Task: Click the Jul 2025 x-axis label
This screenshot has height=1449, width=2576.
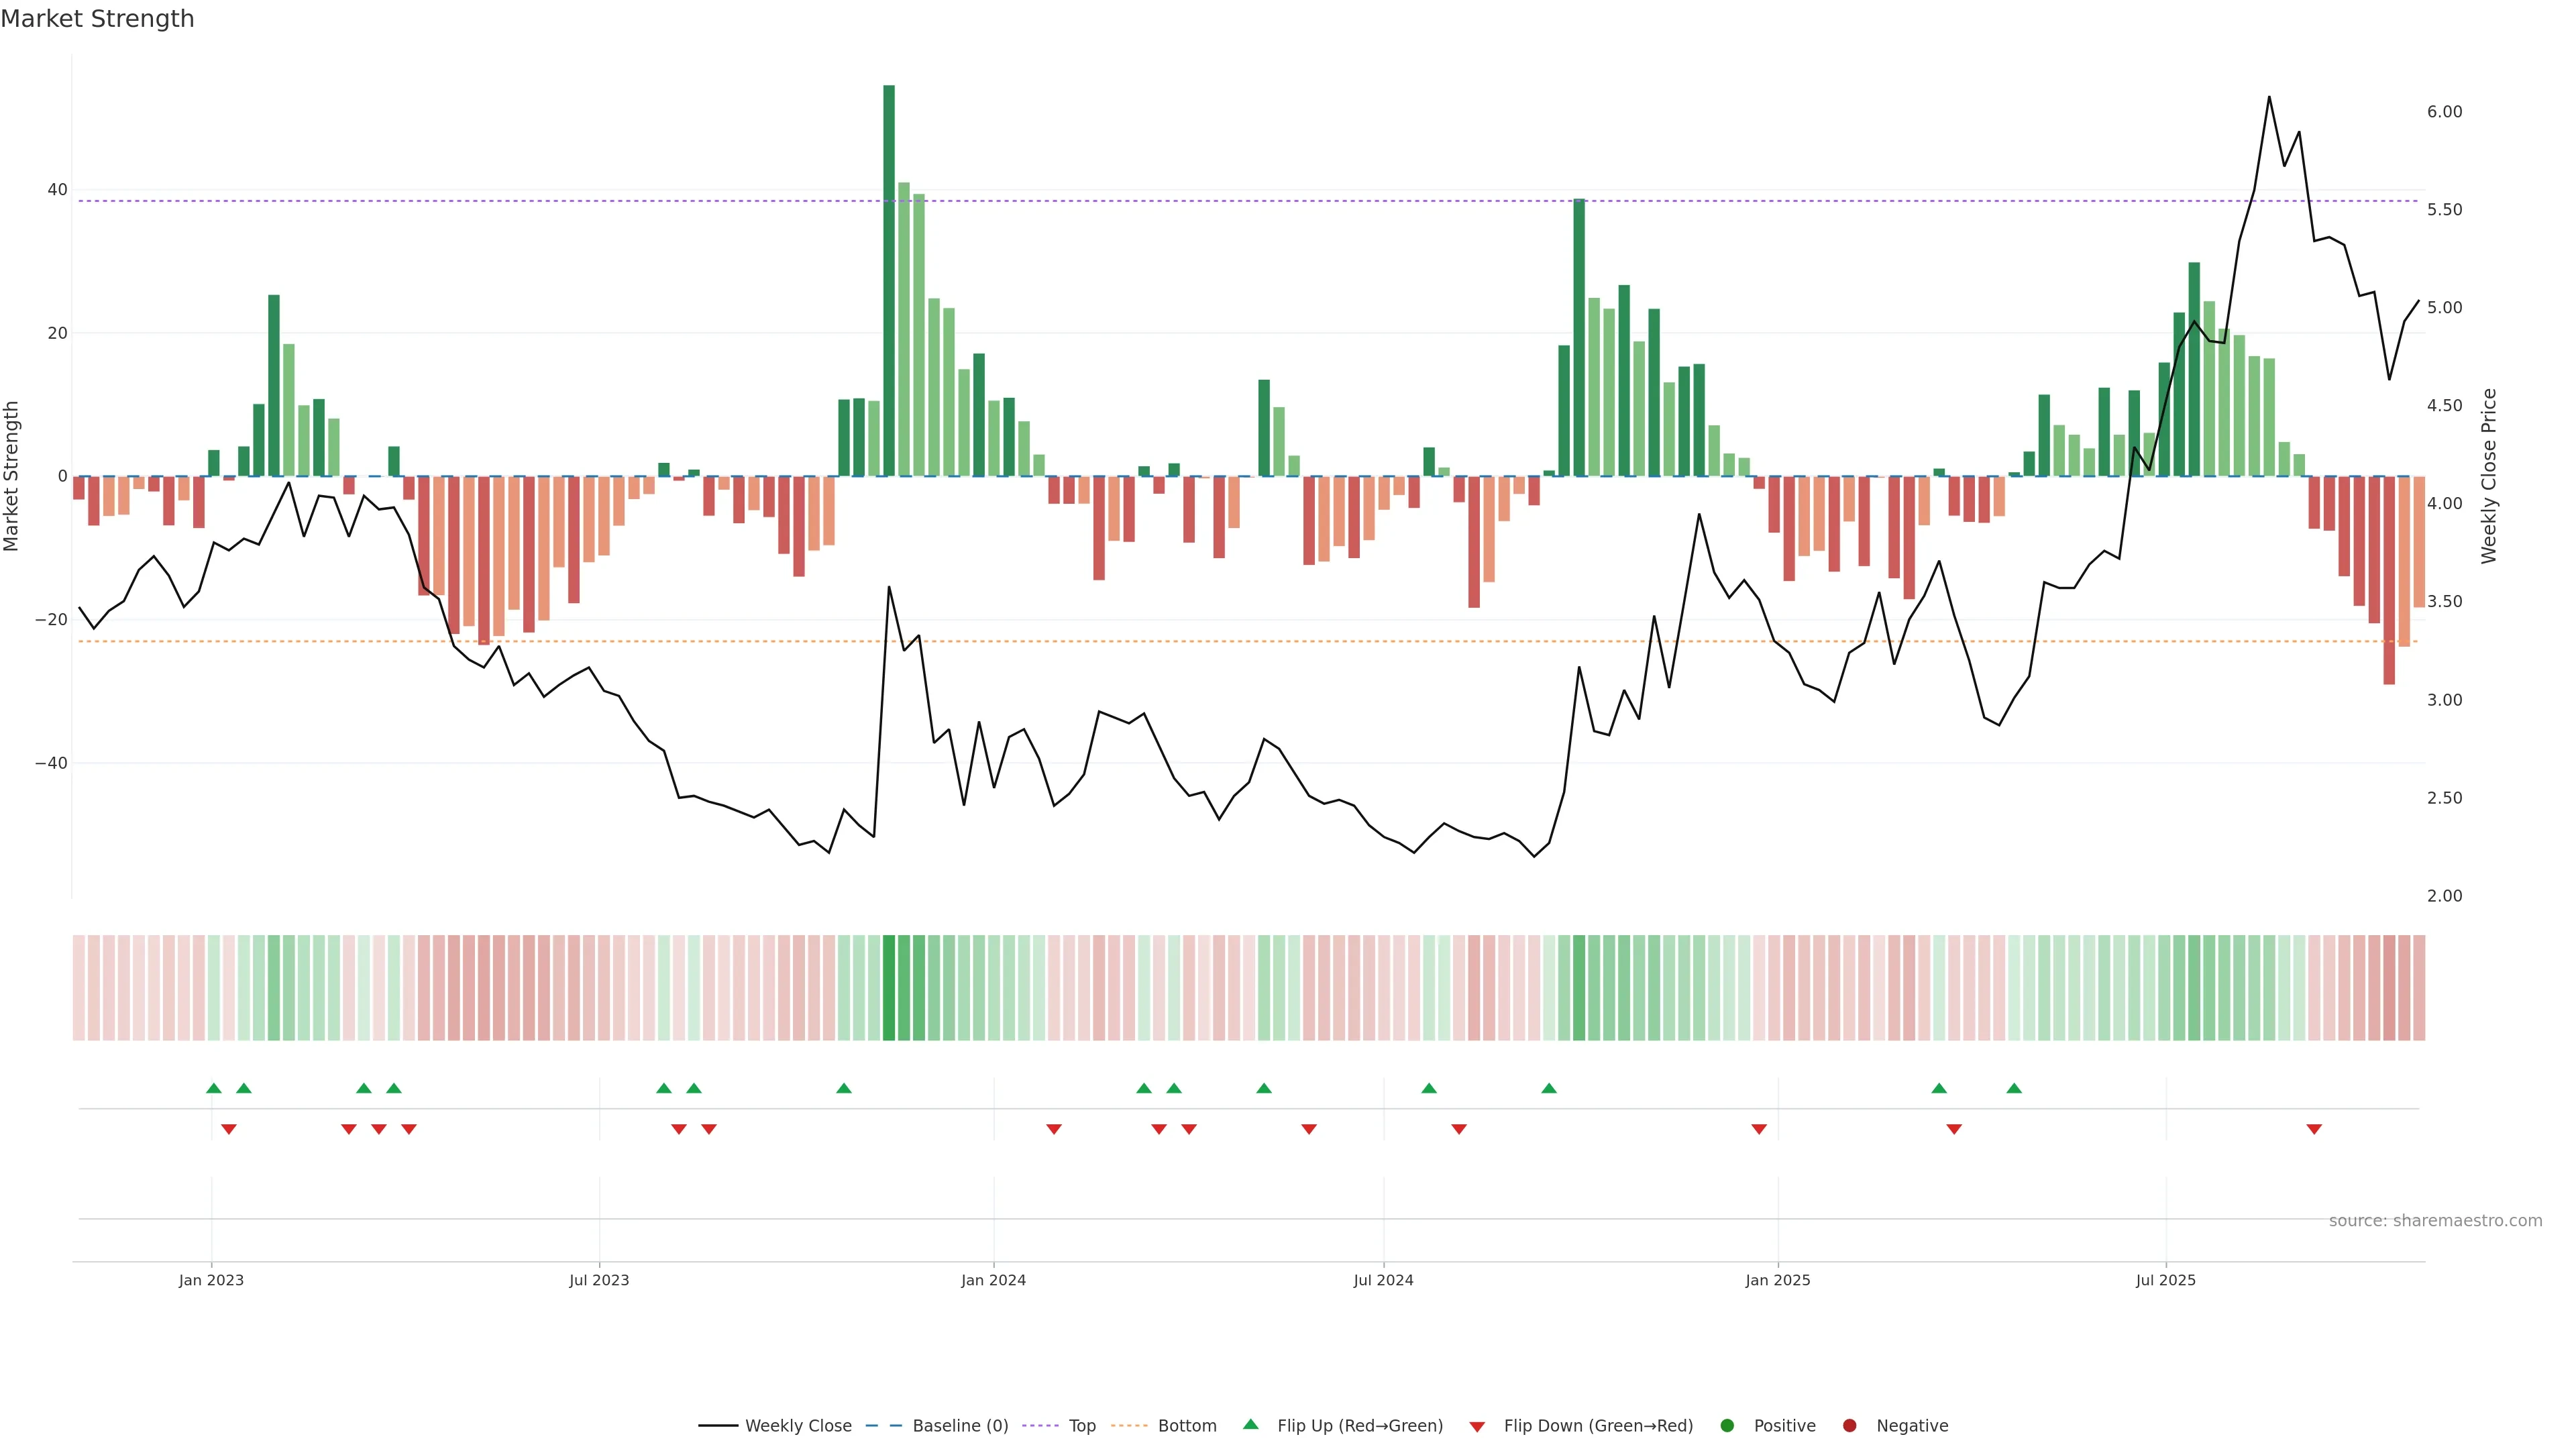Action: pos(2166,1281)
